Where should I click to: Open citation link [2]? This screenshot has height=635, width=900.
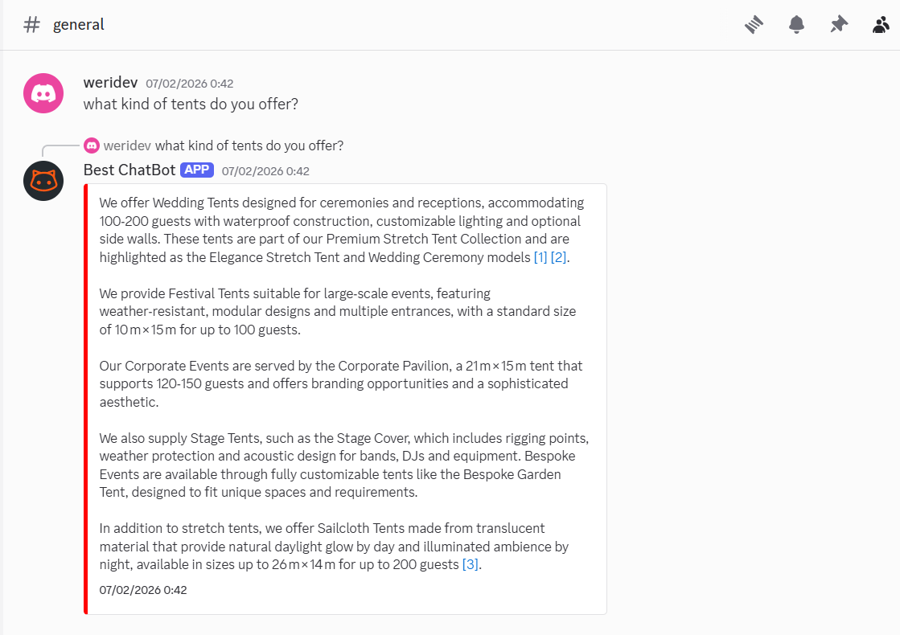tap(558, 257)
